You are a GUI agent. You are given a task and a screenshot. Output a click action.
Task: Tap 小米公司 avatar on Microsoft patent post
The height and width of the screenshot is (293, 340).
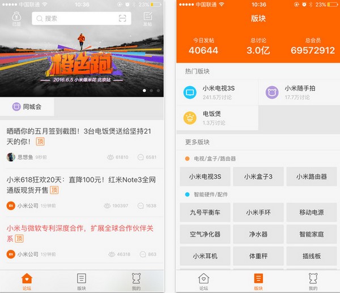point(11,254)
